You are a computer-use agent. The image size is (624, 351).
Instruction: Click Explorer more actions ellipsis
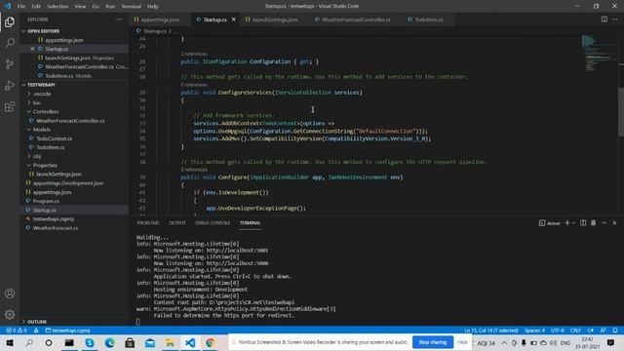click(119, 19)
